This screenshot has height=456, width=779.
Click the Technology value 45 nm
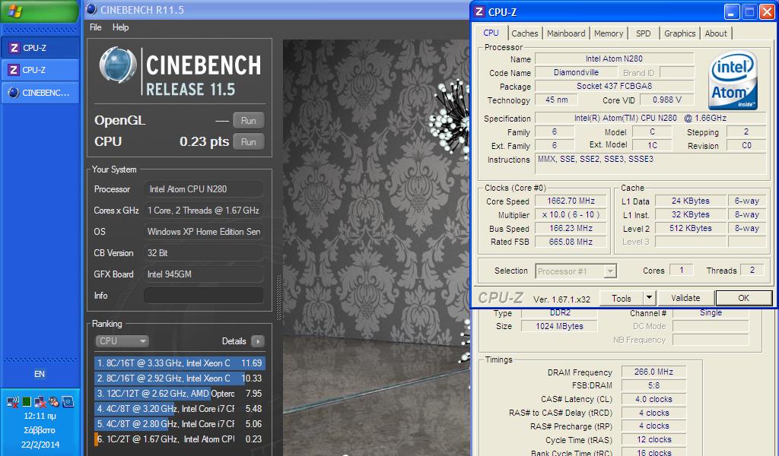pos(556,100)
